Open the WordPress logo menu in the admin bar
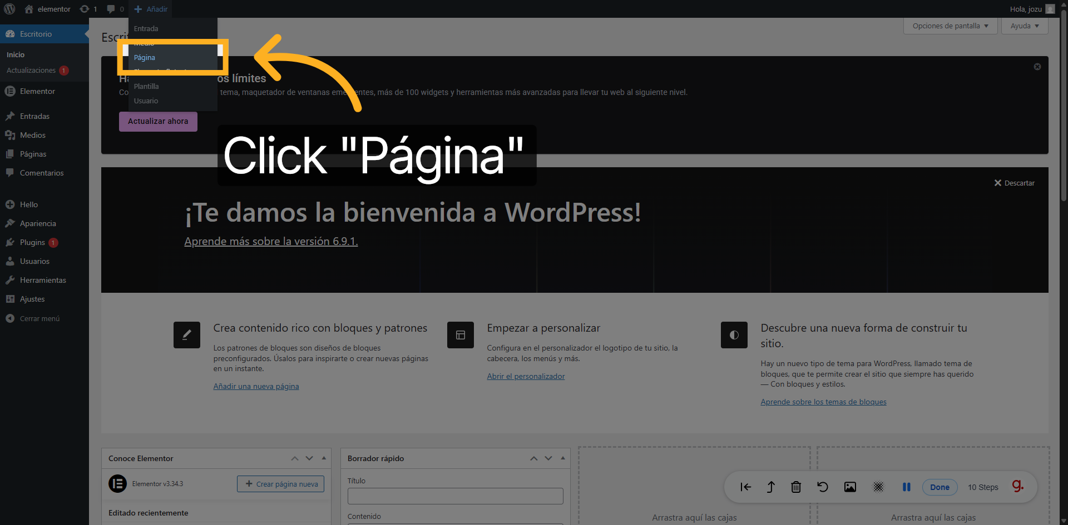The height and width of the screenshot is (525, 1068). pyautogui.click(x=9, y=9)
